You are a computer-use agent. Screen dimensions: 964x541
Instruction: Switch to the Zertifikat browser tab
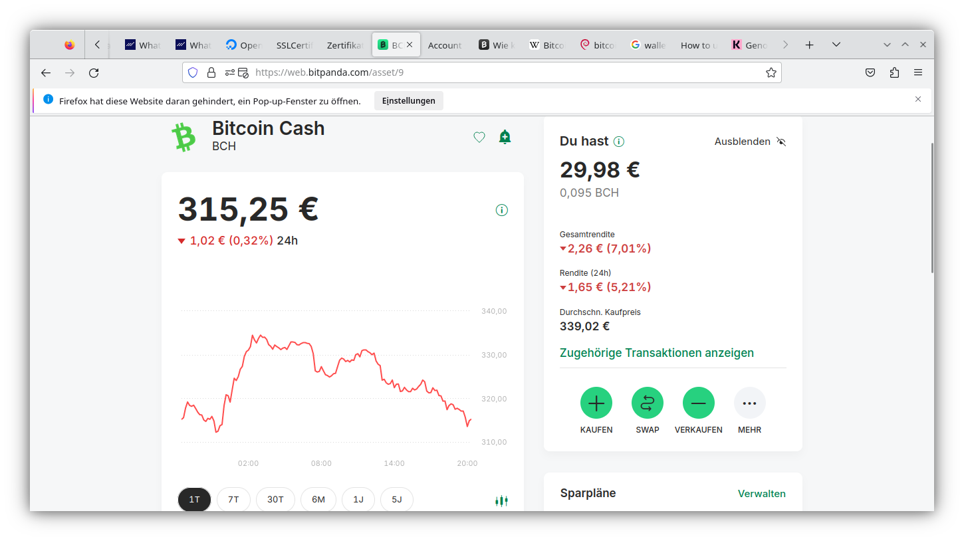coord(344,45)
